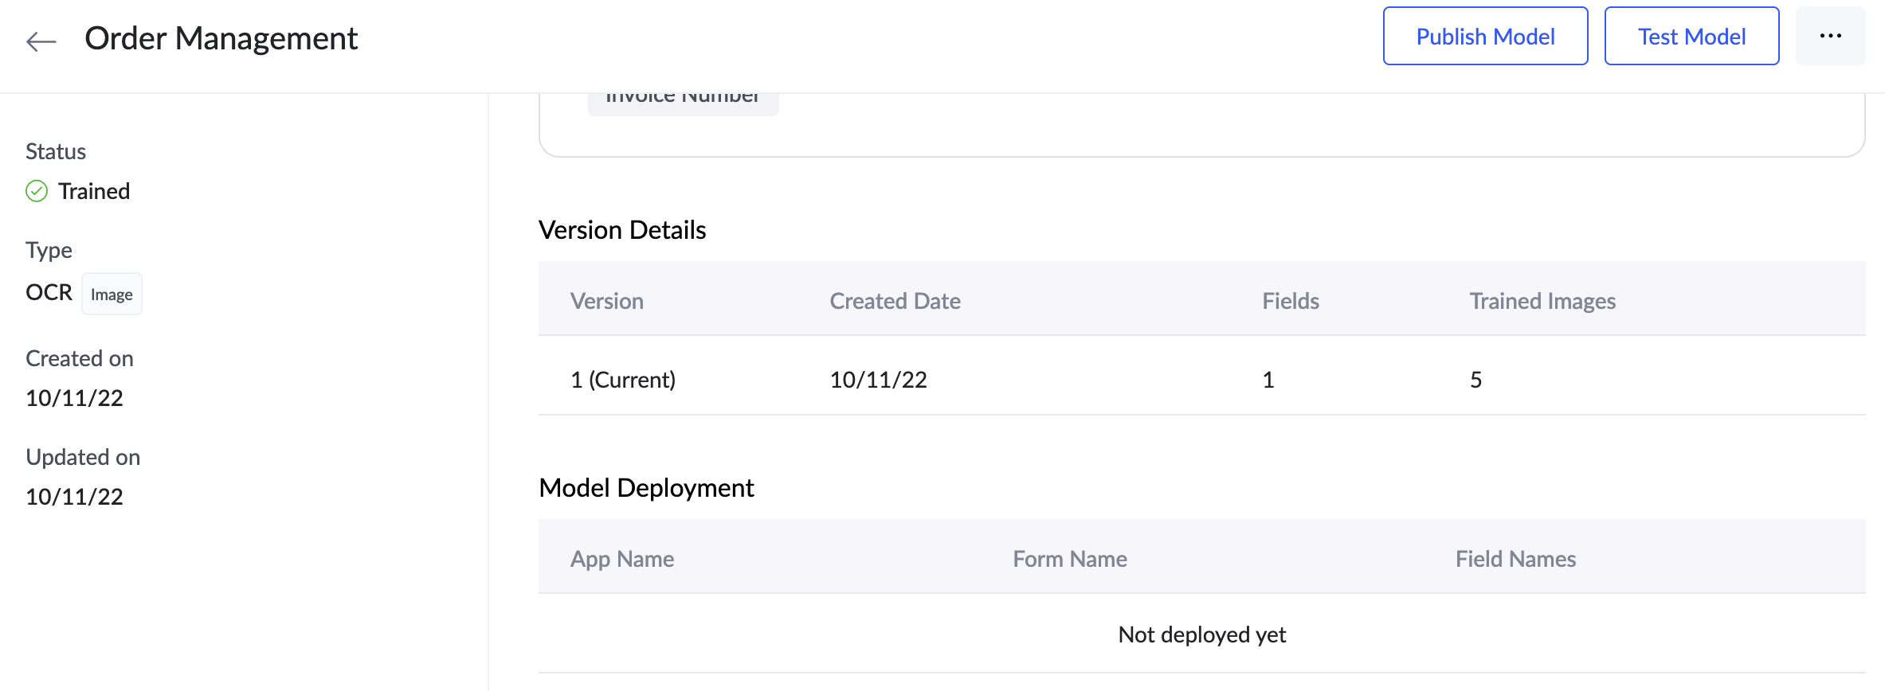The width and height of the screenshot is (1885, 691).
Task: Click the Order Management page title
Action: coord(221,38)
